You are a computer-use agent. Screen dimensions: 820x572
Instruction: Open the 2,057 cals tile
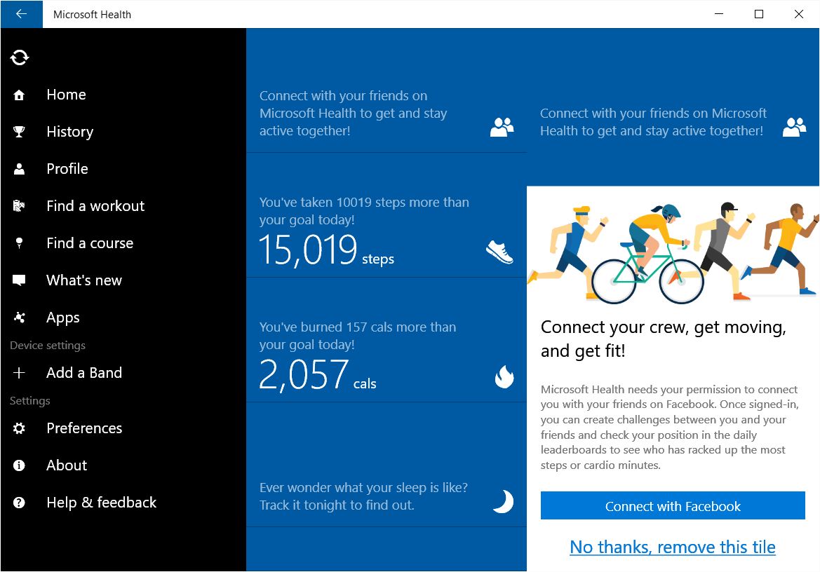coord(387,340)
